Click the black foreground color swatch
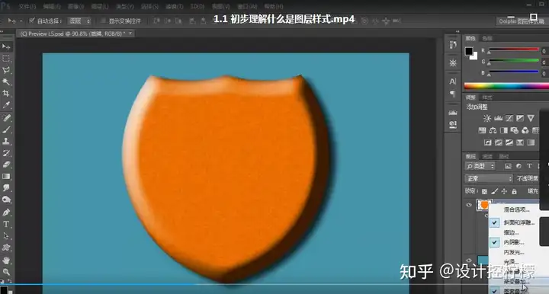 (469, 51)
